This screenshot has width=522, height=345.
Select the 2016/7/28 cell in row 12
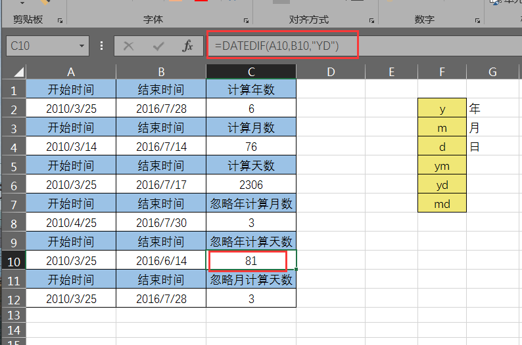(x=161, y=299)
